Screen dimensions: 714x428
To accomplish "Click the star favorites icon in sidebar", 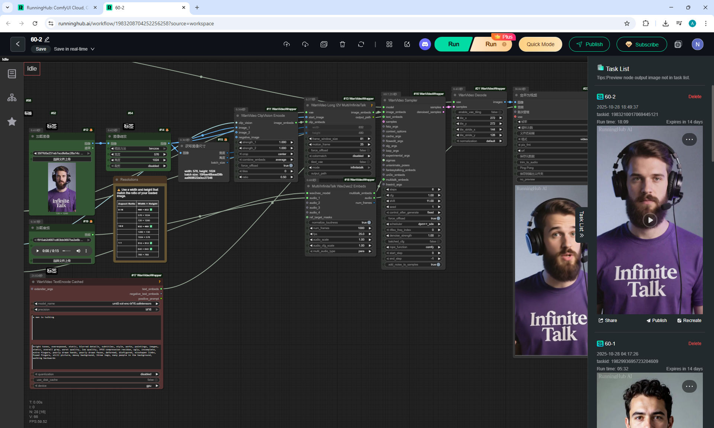I will (x=12, y=122).
